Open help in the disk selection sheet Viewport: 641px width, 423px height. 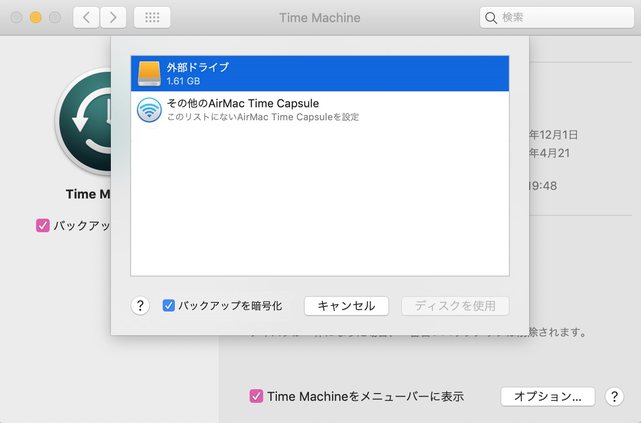pos(140,305)
